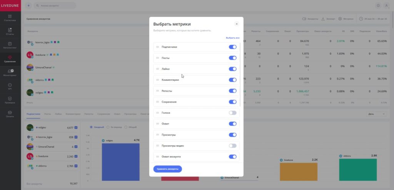
Task: Open the Отчеты section icon
Action: tap(10, 31)
